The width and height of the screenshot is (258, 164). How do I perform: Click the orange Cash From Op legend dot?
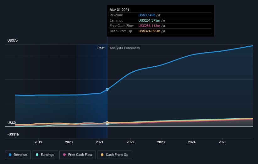(x=102, y=155)
